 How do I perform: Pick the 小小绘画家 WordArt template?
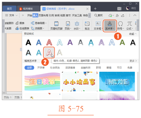[80, 81]
